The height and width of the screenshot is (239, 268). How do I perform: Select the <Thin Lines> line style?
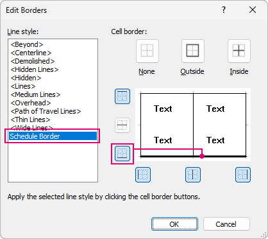coord(30,119)
